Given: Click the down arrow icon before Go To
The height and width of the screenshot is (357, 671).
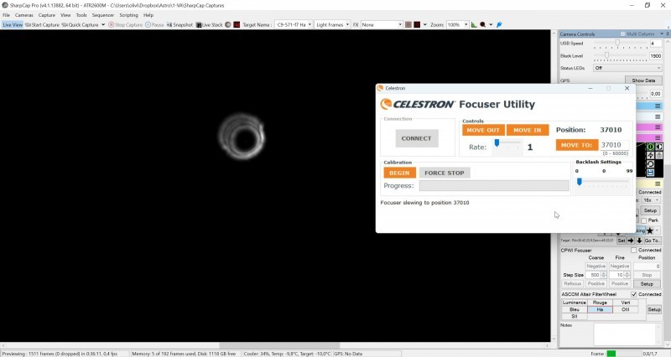Looking at the screenshot, I should point(639,241).
